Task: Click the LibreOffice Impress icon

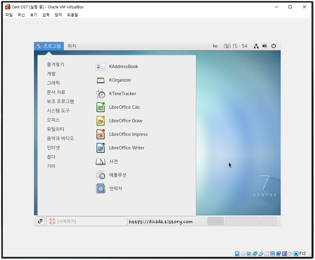Action: click(100, 134)
